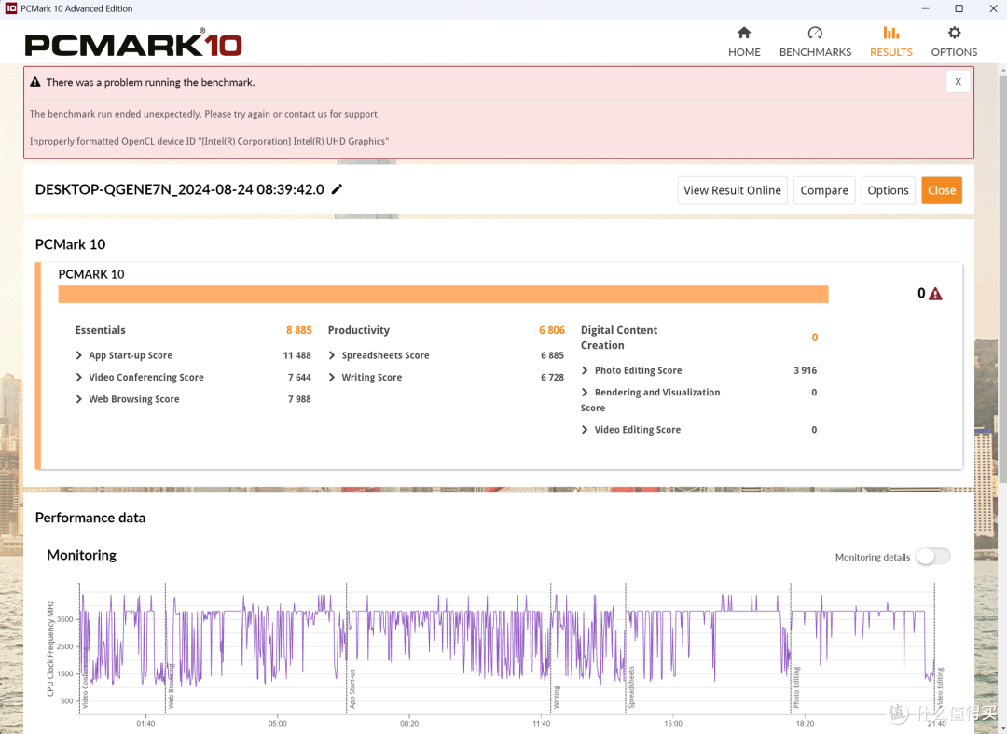Screen dimensions: 1007x734
Task: Click the pencil icon to rename result
Action: pyautogui.click(x=337, y=188)
